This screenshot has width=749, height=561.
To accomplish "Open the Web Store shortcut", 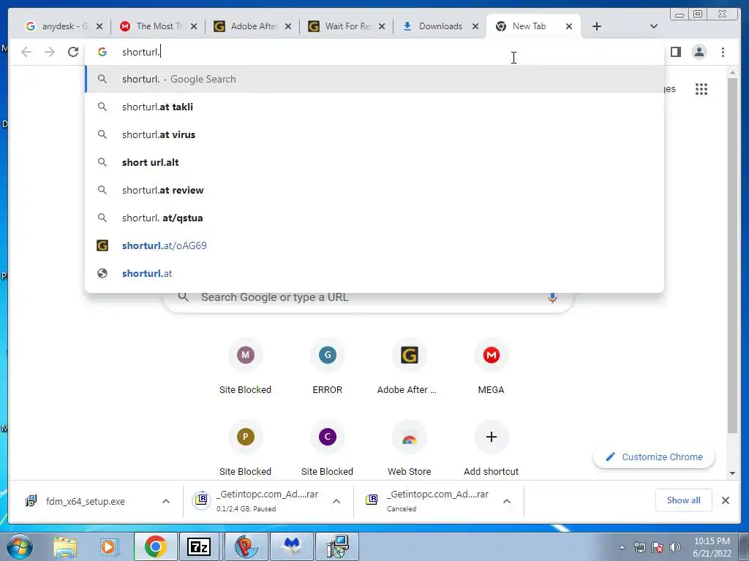I will tap(409, 449).
